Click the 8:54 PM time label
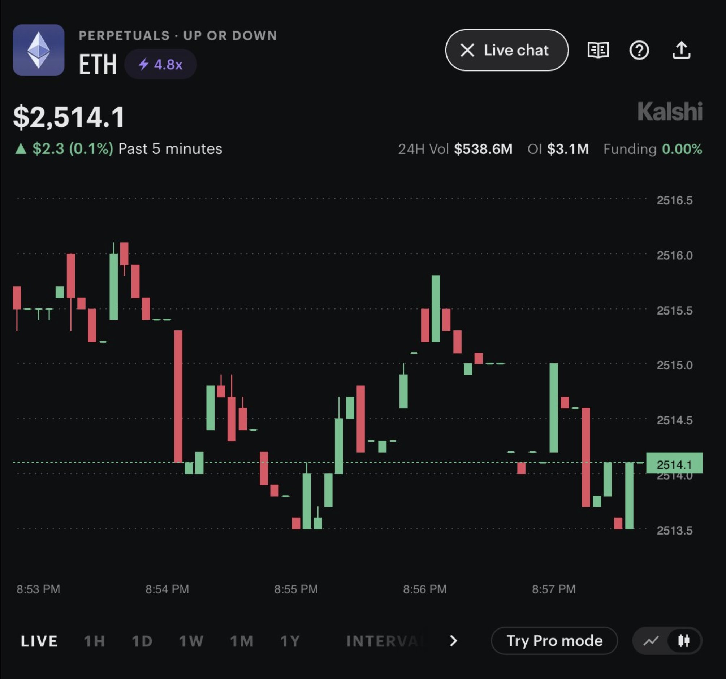The height and width of the screenshot is (679, 726). coord(167,589)
